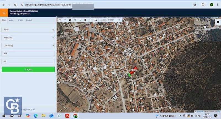The width and height of the screenshot is (221, 119).
Task: Open the red app icon on taskbar
Action: [x=67, y=116]
